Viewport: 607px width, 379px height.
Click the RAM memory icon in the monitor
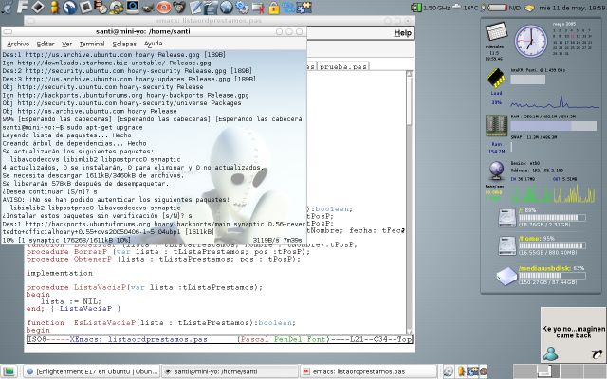point(496,125)
